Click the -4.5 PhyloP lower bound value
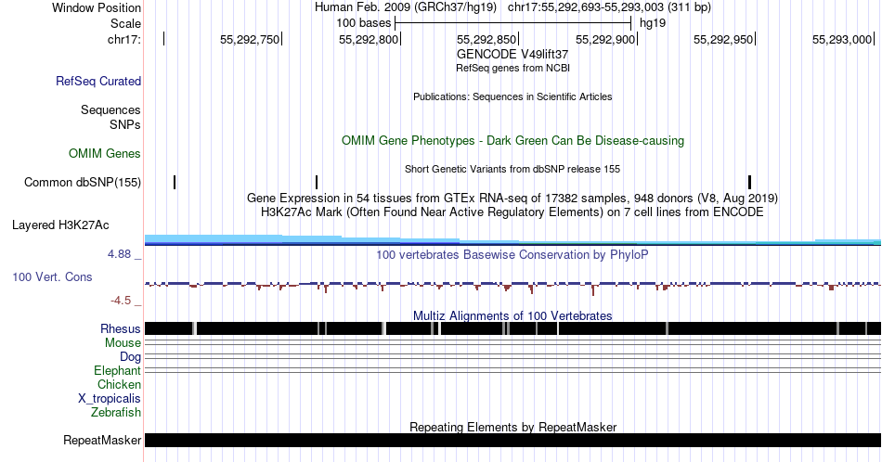882x462 pixels. point(121,301)
